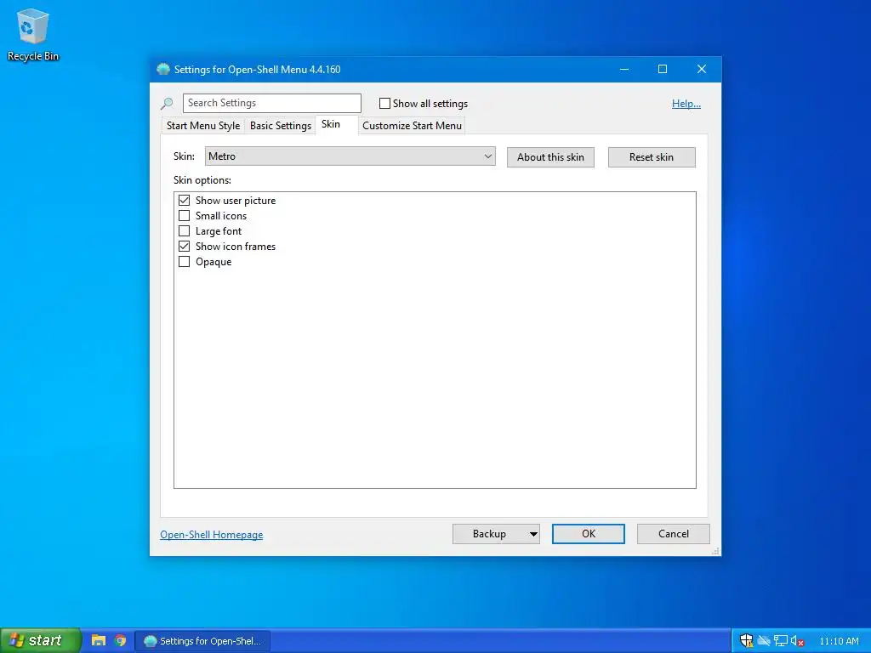
Task: Enable the Opaque skin option
Action: point(184,261)
